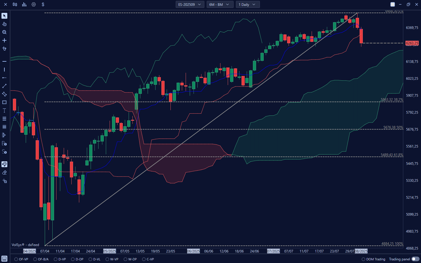Enable the D-VL radio option
This screenshot has width=421, height=263.
(x=90, y=259)
